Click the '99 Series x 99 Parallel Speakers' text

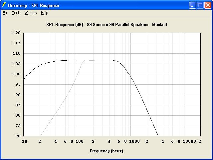[117, 25]
